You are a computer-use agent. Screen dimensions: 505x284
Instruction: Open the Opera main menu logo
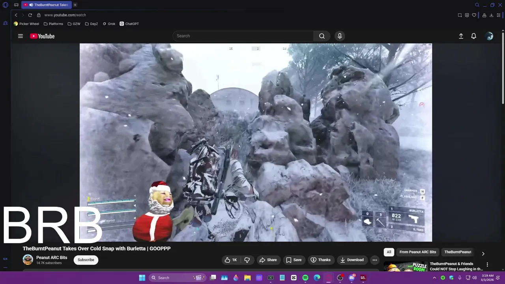click(6, 5)
